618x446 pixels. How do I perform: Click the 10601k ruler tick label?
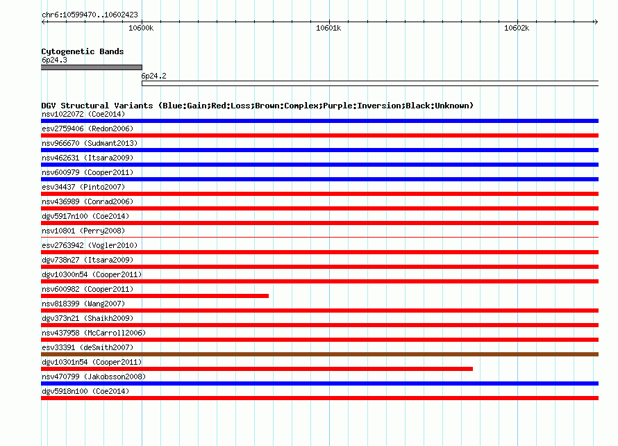(328, 28)
